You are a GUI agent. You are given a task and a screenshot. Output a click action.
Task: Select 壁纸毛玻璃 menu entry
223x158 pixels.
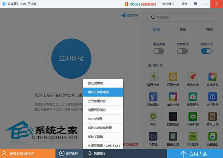pyautogui.click(x=103, y=83)
